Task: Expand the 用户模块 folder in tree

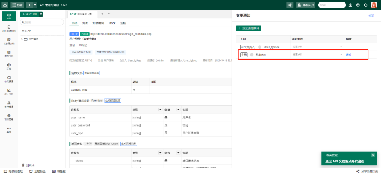Action: coord(22,39)
